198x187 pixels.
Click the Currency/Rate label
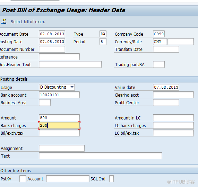tap(128, 42)
